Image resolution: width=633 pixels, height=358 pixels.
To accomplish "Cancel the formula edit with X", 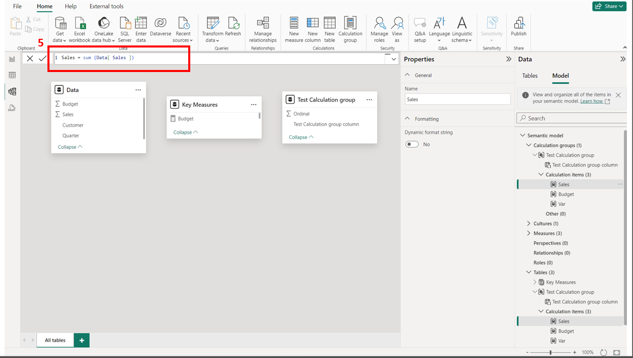I will point(30,59).
